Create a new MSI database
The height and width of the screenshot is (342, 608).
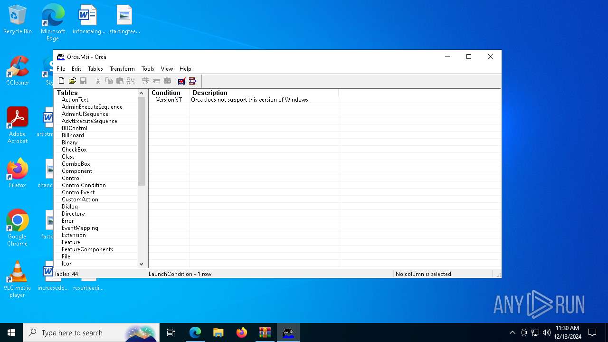(x=61, y=81)
